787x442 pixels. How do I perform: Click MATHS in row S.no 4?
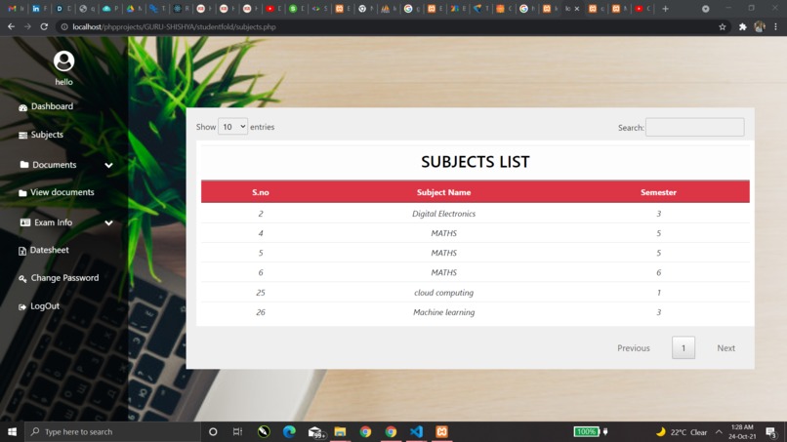point(443,233)
